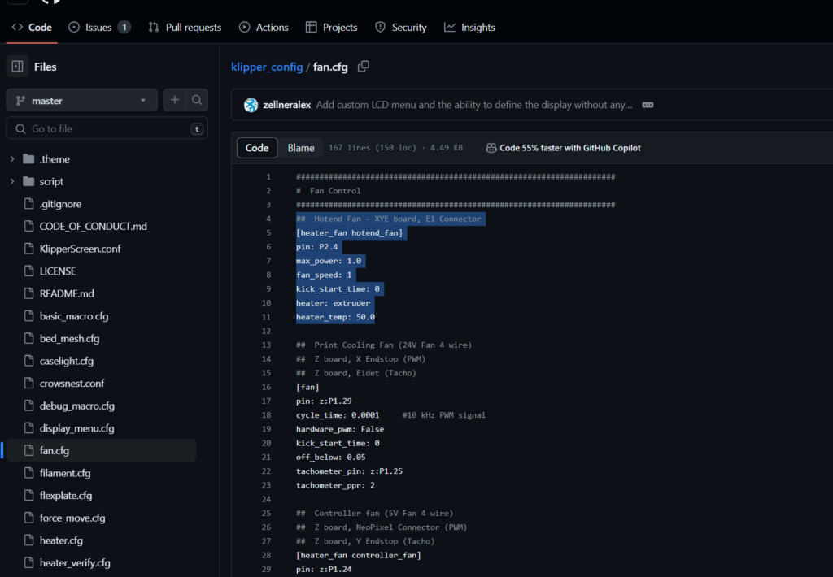Click the heater.cfg file icon
Image resolution: width=833 pixels, height=577 pixels.
pos(28,540)
